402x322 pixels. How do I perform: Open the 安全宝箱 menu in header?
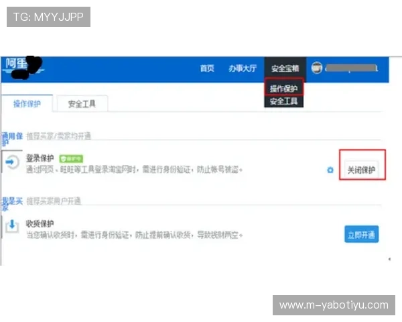click(285, 68)
